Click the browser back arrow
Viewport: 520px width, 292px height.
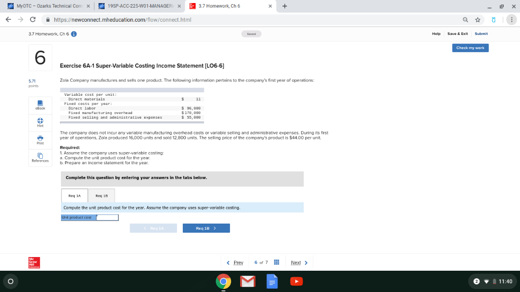pos(8,20)
